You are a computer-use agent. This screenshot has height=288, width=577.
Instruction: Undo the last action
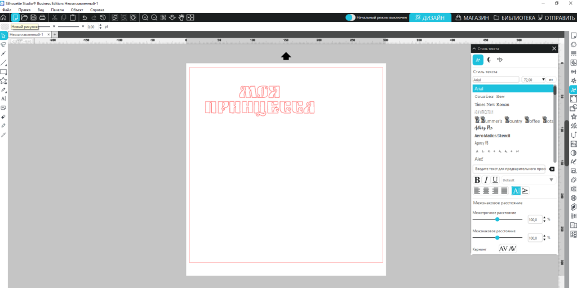[x=85, y=17]
